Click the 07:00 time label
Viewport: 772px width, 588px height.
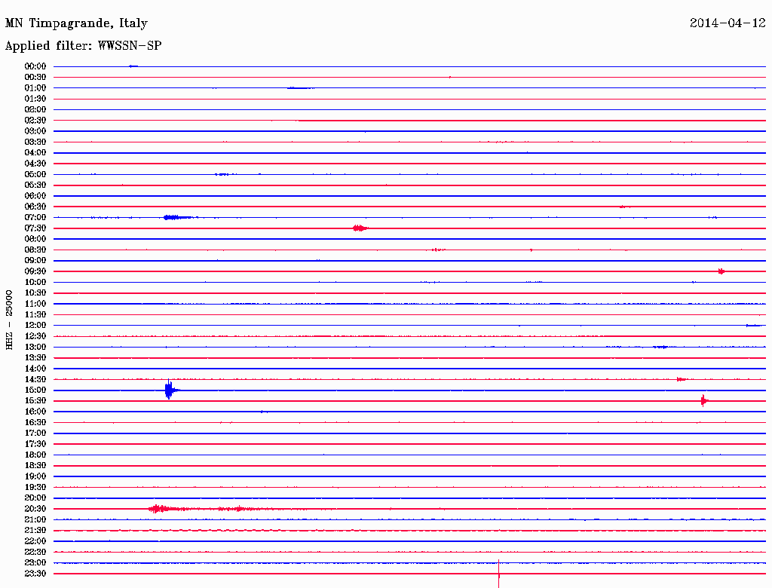tap(35, 218)
